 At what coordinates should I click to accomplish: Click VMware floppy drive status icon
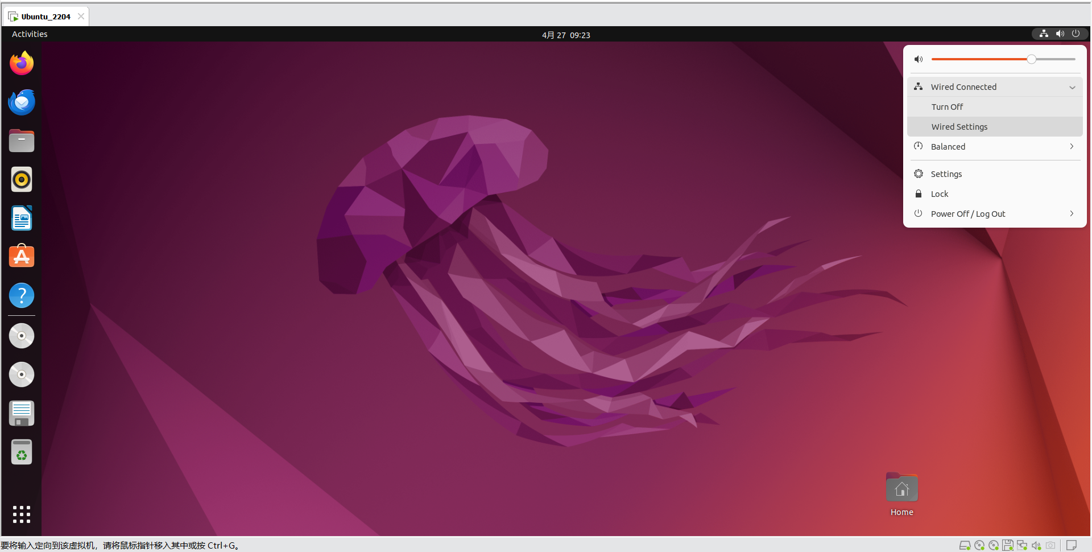[1008, 545]
